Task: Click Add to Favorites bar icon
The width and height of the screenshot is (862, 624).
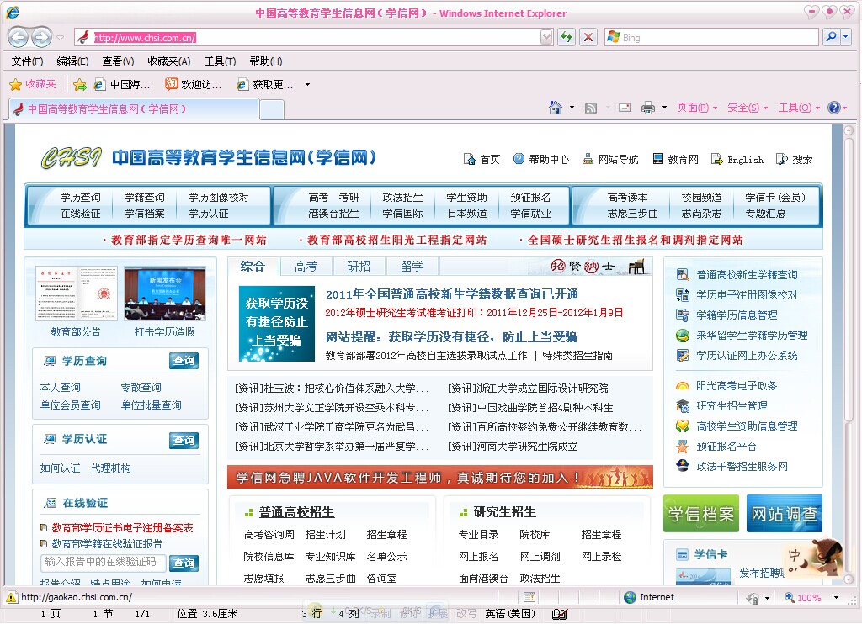Action: tap(80, 84)
